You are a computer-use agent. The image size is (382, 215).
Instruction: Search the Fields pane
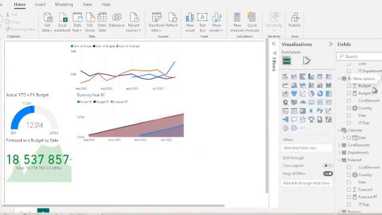coord(359,56)
